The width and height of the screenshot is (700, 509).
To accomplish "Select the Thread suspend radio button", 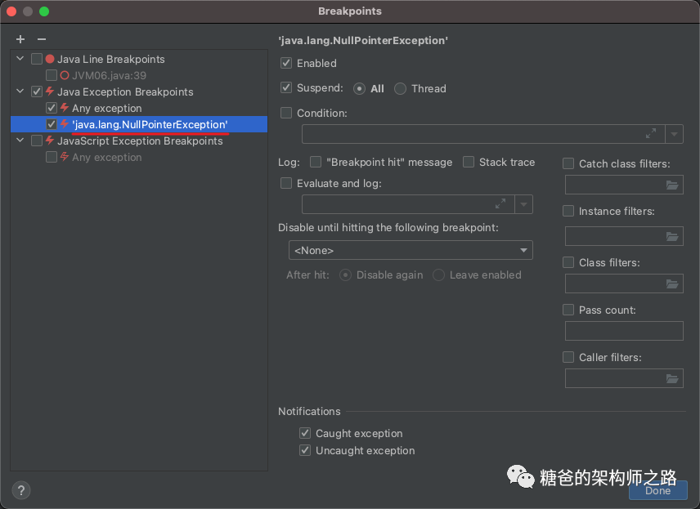I will [400, 88].
